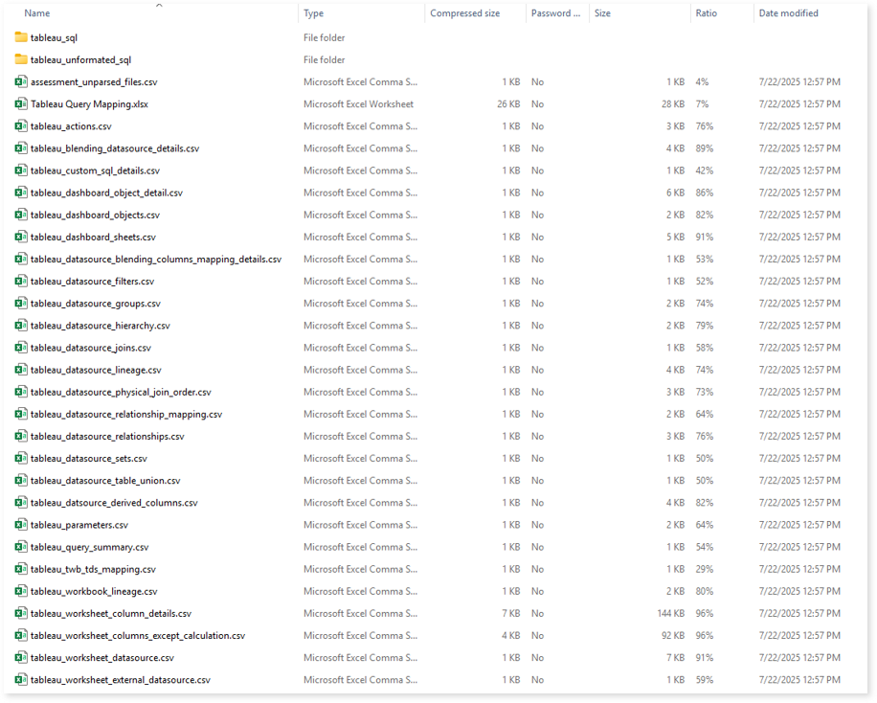Image resolution: width=877 pixels, height=703 pixels.
Task: Click the 92 KB size value
Action: click(x=673, y=635)
